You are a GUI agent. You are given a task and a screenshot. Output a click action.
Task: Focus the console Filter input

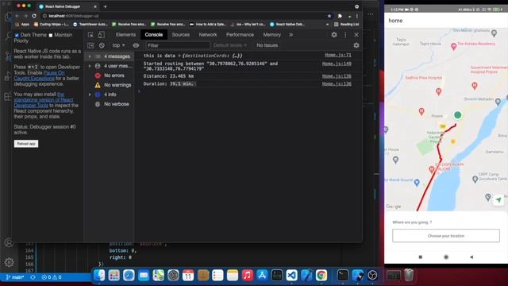[x=178, y=45]
